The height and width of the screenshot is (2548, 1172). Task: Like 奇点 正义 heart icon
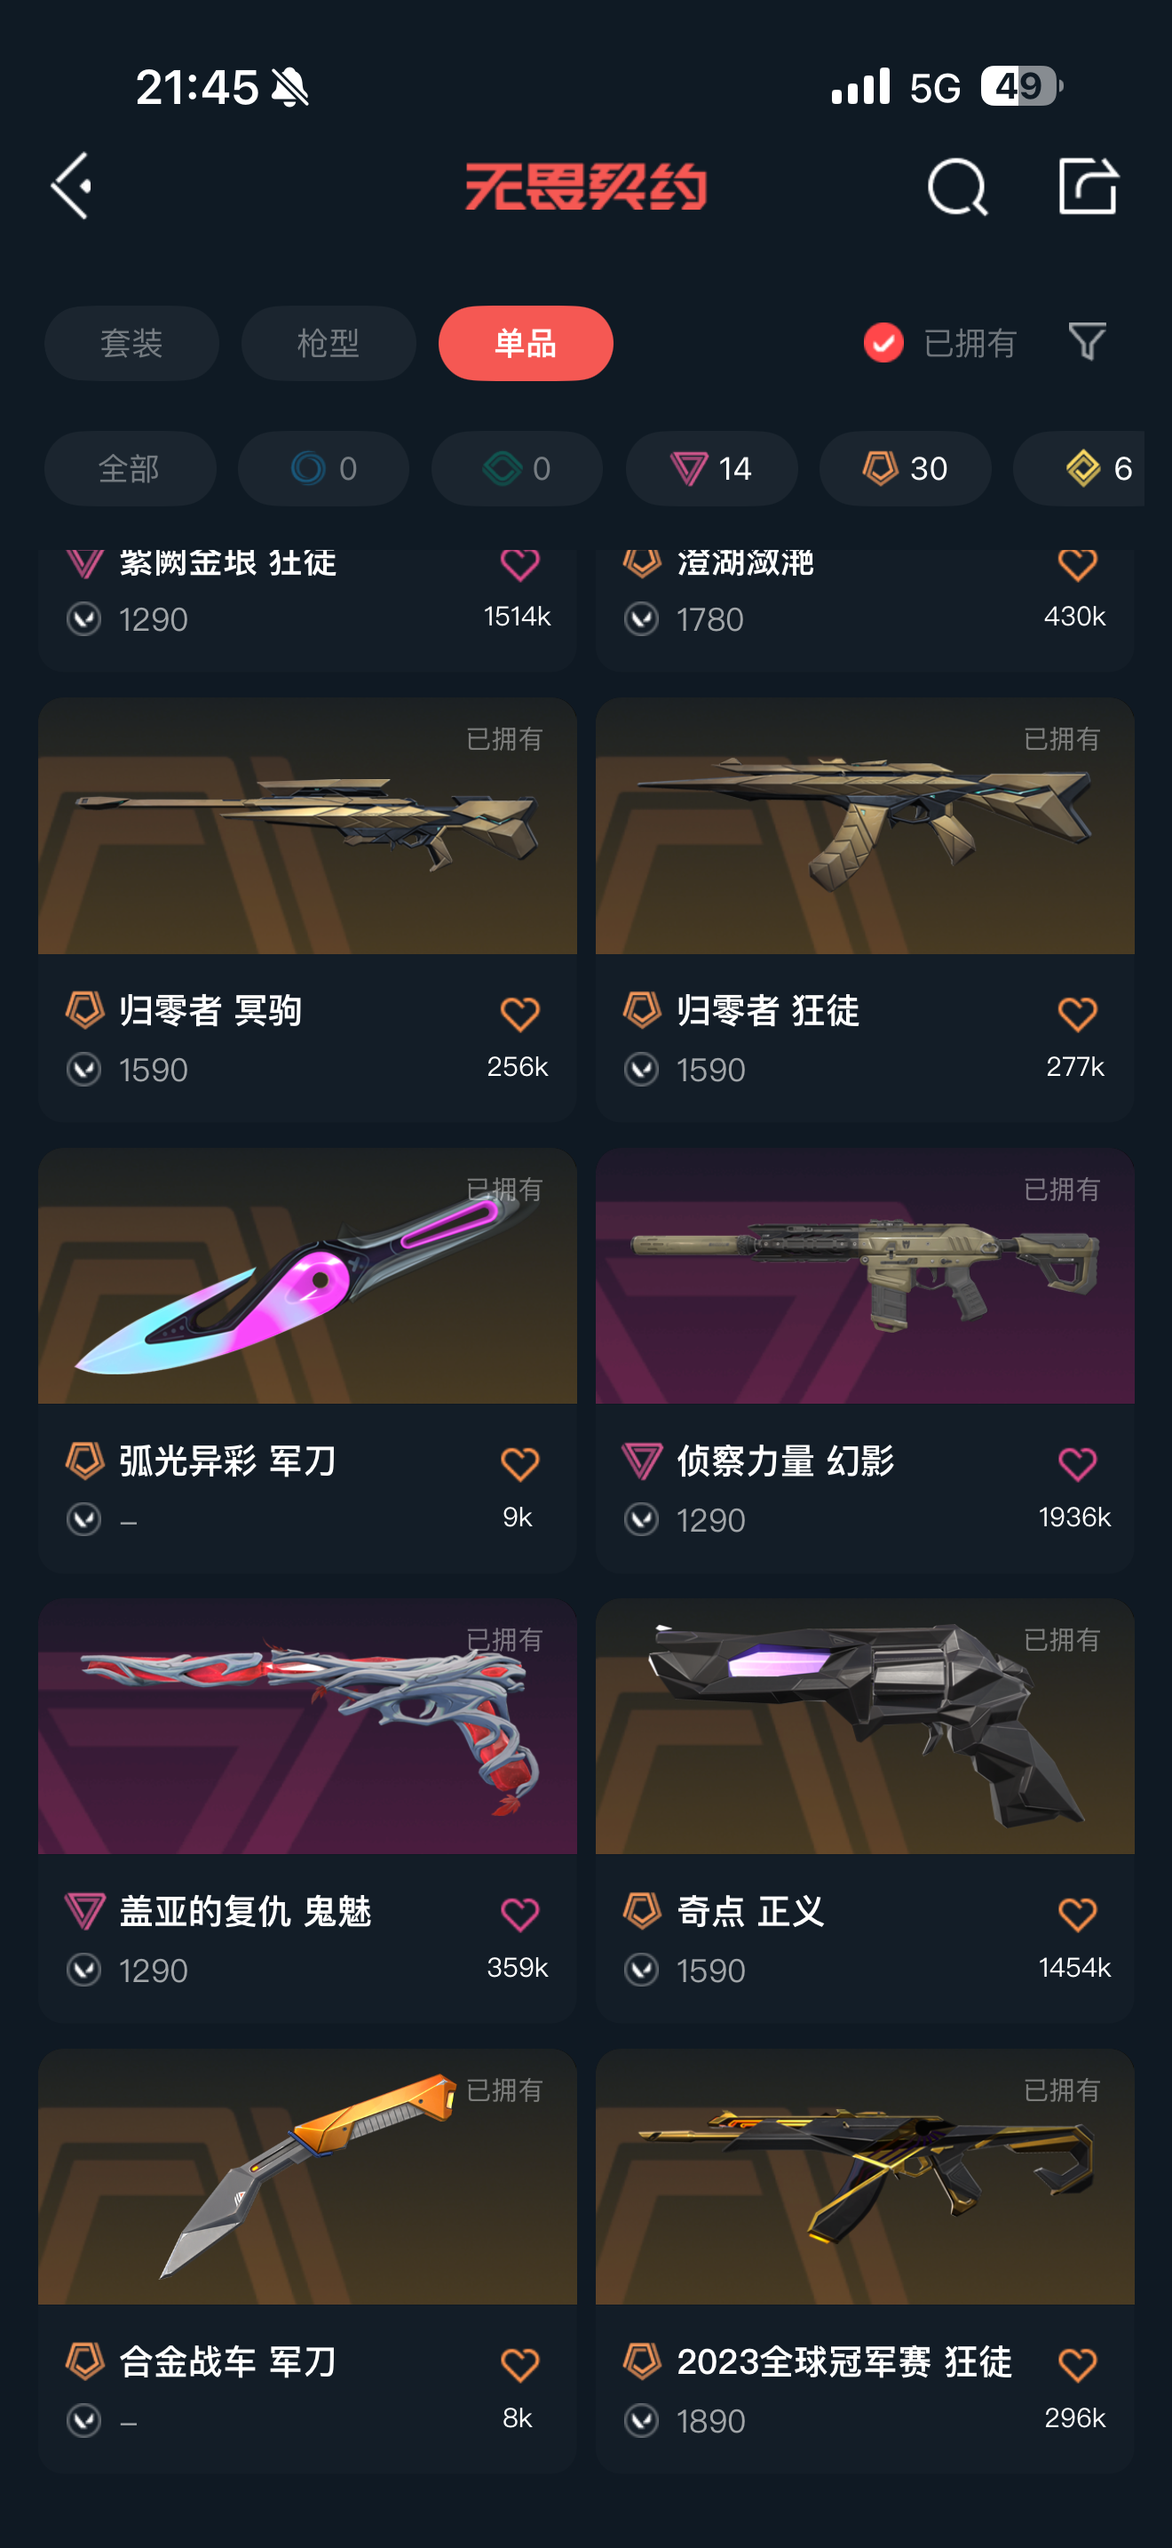point(1077,1914)
